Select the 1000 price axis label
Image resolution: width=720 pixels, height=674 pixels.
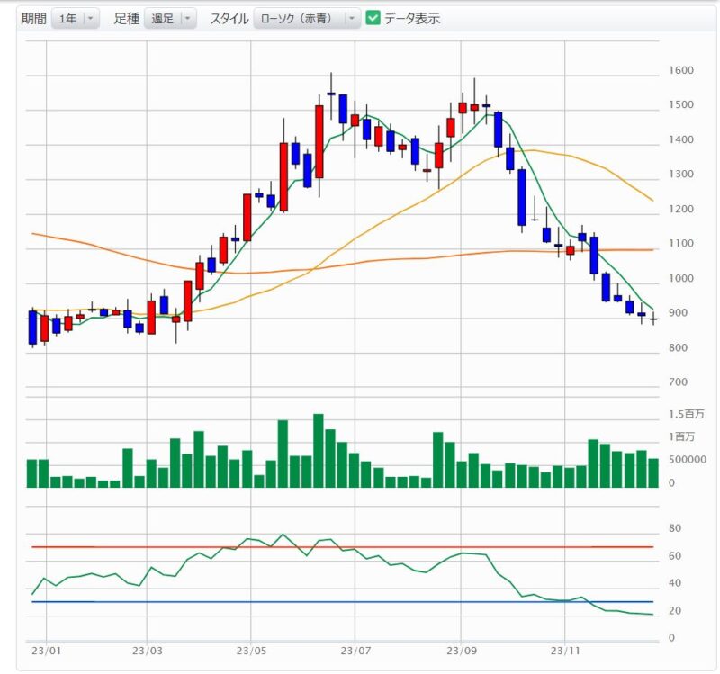click(x=681, y=278)
